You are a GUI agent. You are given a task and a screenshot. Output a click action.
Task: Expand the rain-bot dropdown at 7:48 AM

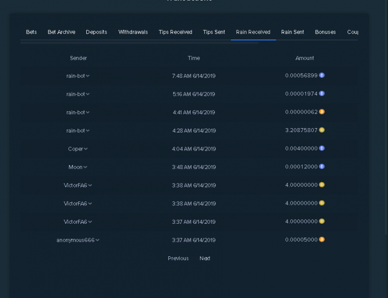88,76
